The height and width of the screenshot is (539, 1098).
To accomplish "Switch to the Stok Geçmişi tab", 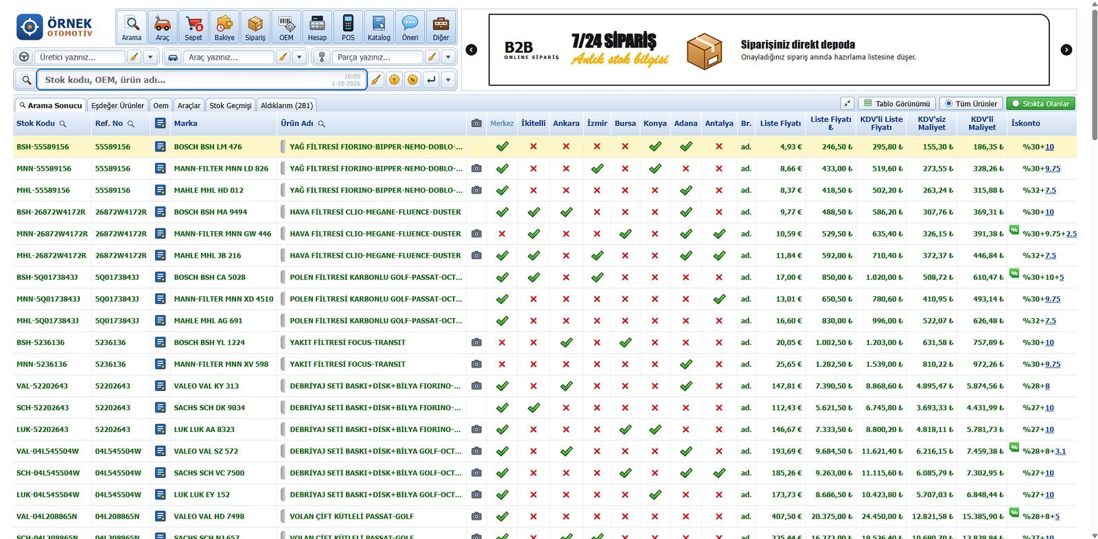I will [231, 106].
